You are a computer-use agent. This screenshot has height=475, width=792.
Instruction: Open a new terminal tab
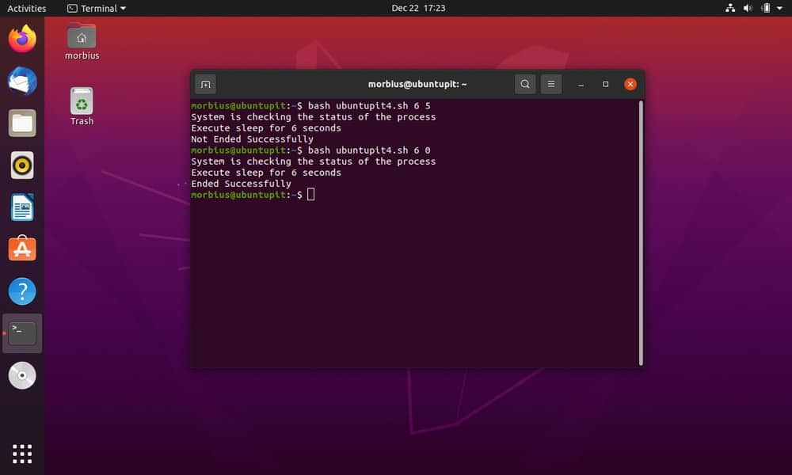(205, 83)
